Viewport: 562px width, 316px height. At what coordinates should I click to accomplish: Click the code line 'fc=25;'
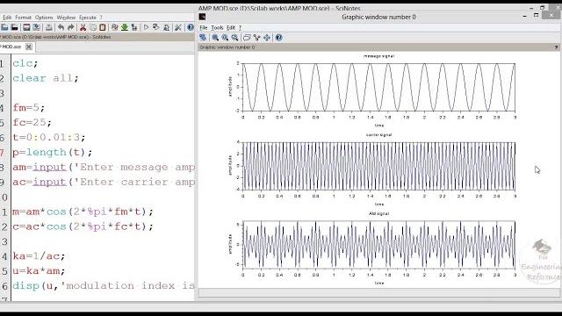(32, 123)
